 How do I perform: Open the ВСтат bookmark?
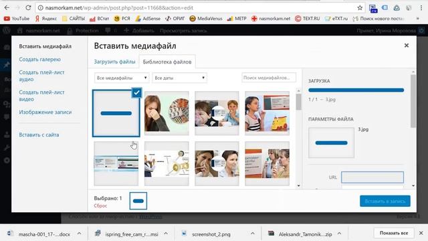pyautogui.click(x=100, y=19)
